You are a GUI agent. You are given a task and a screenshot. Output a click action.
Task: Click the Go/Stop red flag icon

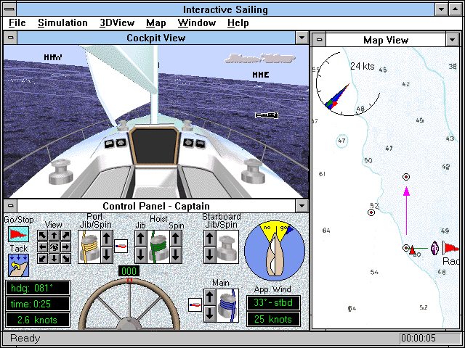[x=18, y=234]
